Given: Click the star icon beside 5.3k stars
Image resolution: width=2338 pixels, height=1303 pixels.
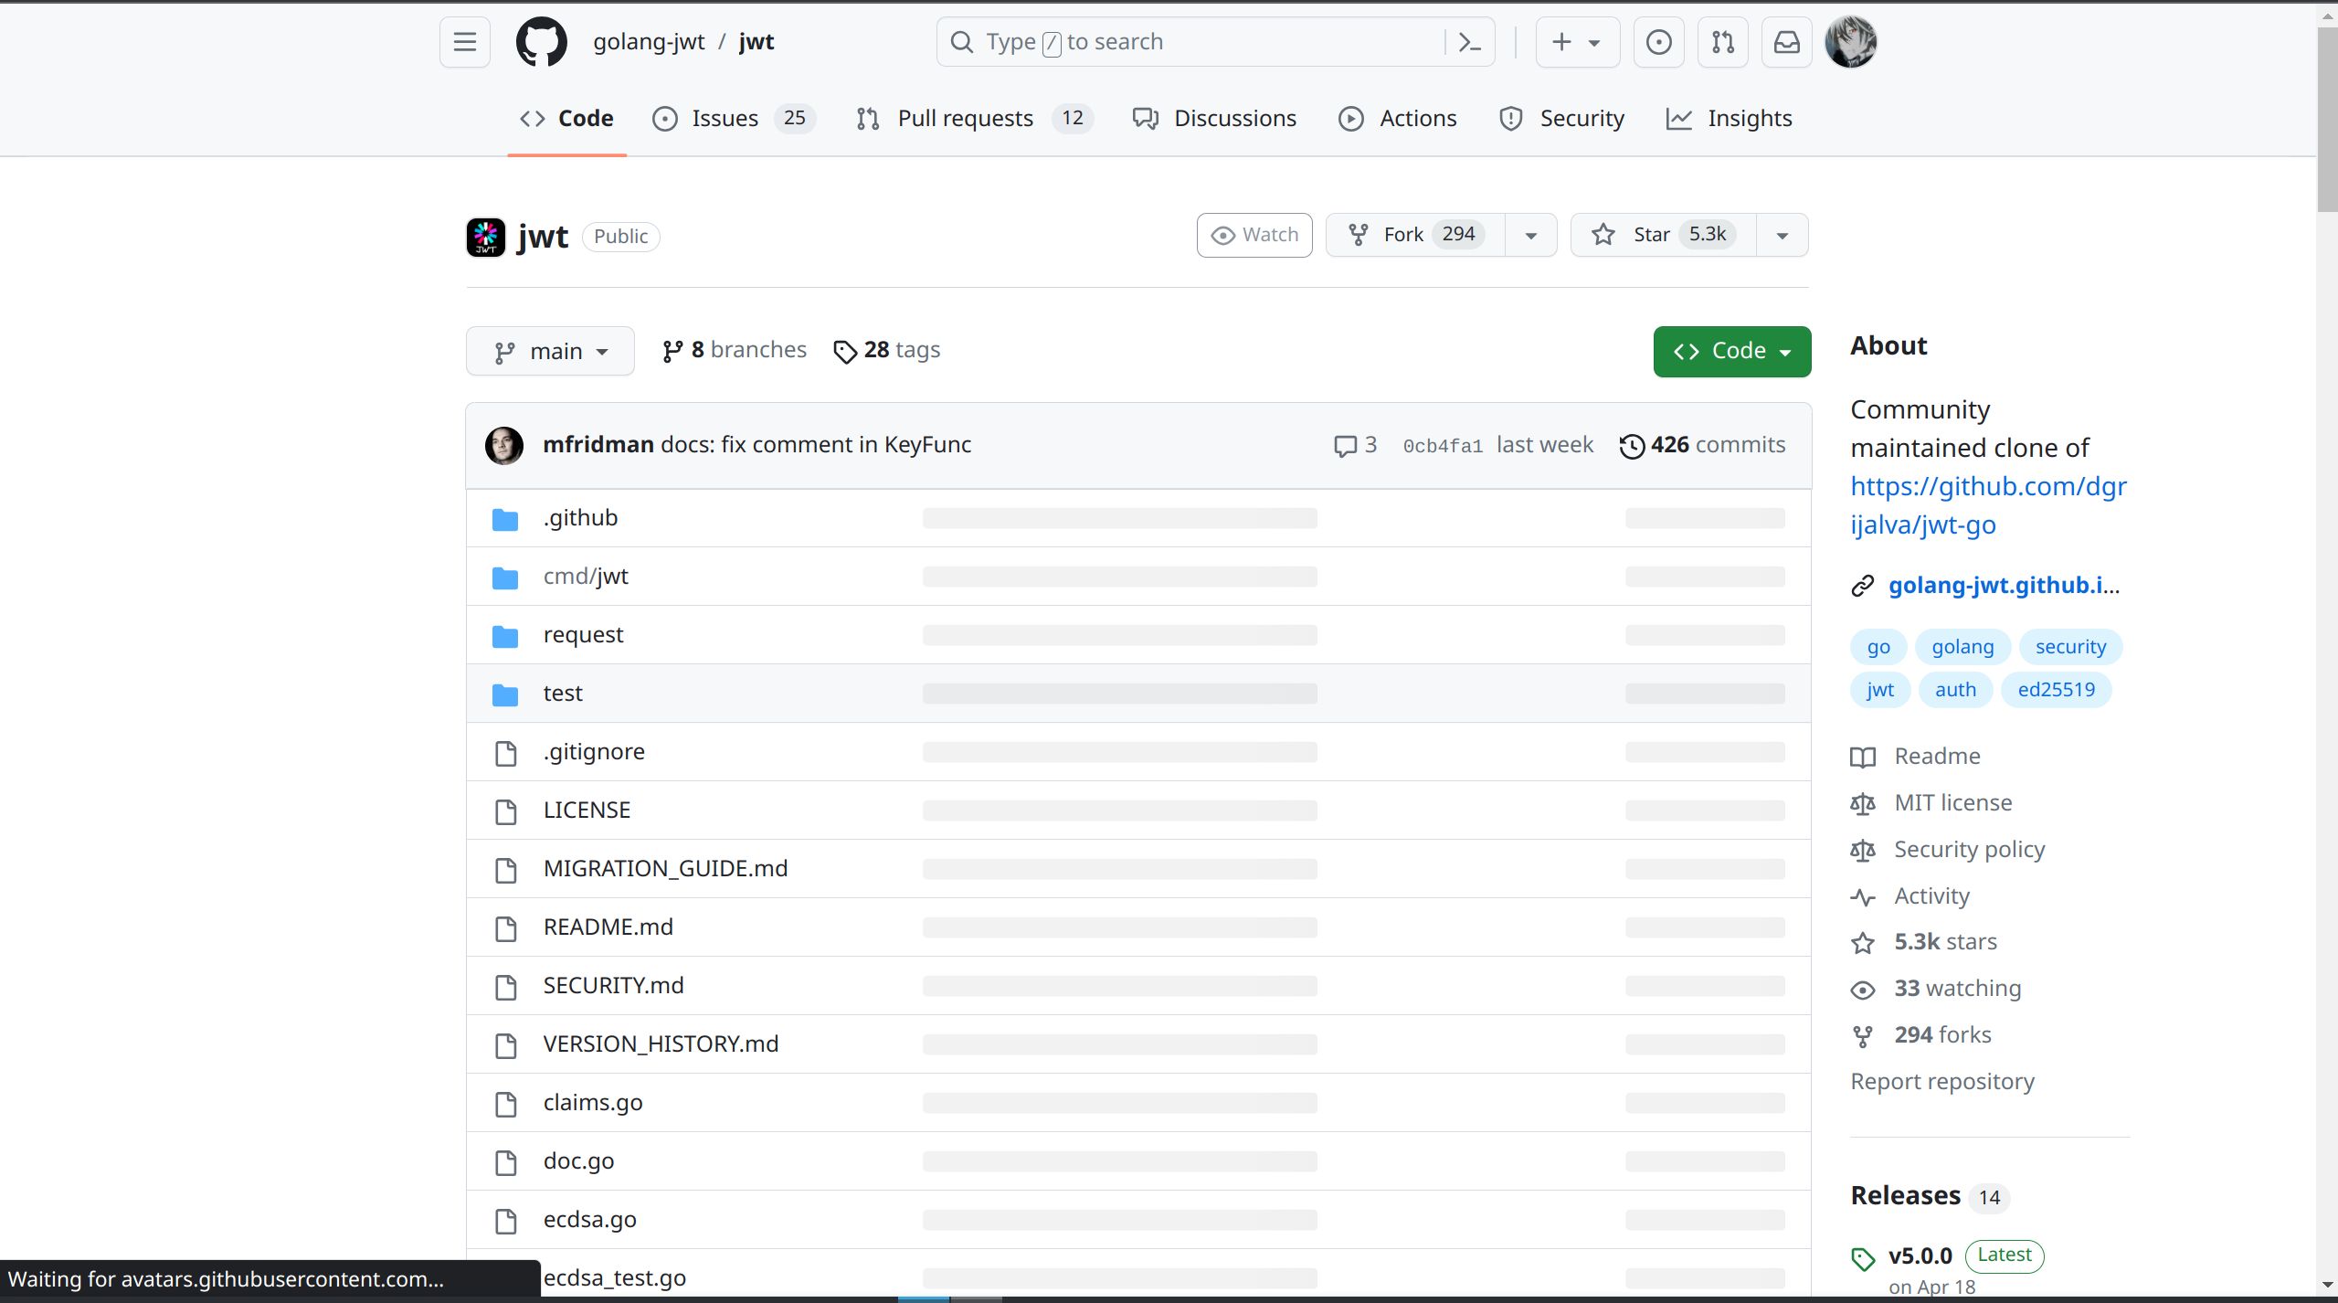Looking at the screenshot, I should tap(1862, 942).
